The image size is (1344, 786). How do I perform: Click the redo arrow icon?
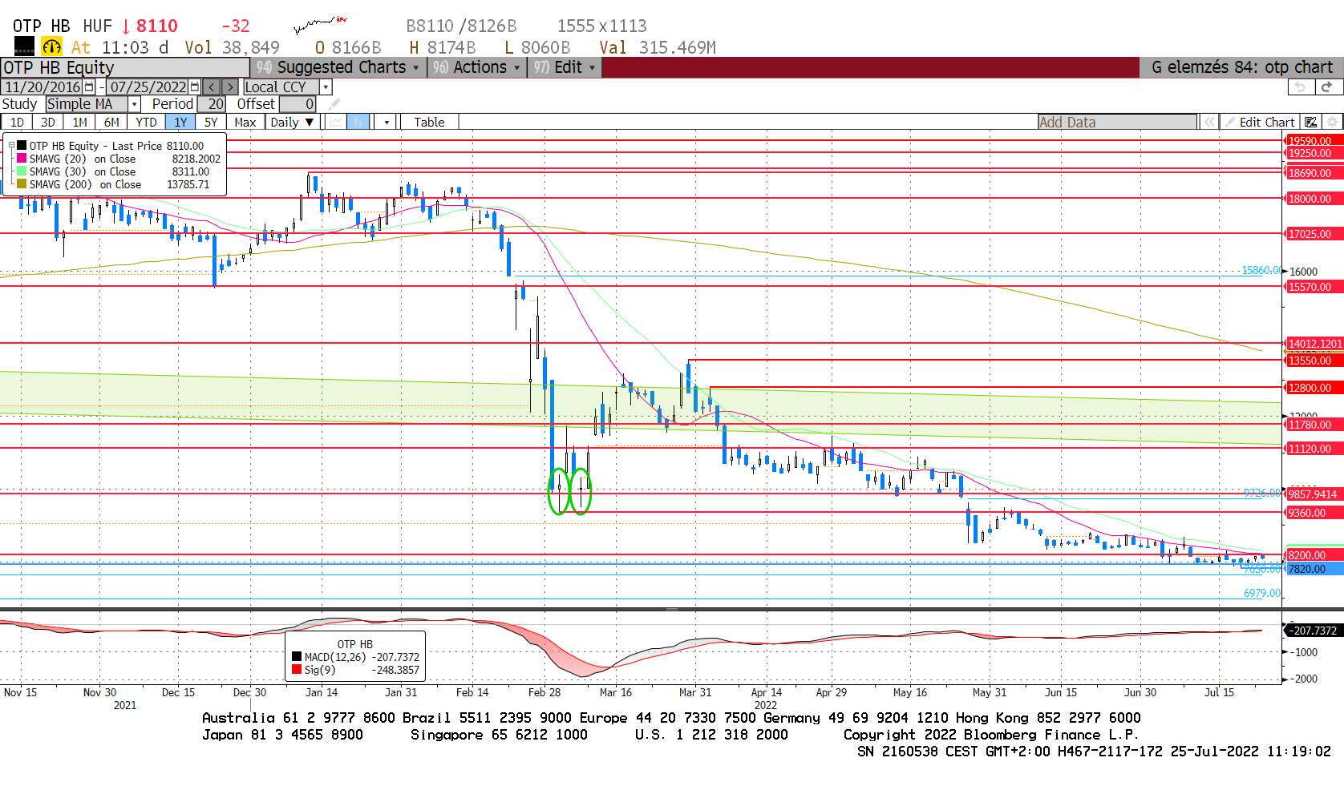(x=1327, y=87)
